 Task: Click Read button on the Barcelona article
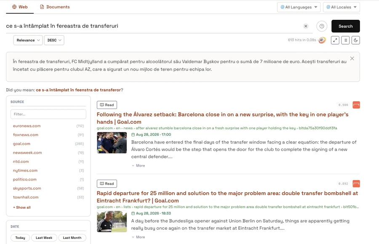pyautogui.click(x=107, y=105)
